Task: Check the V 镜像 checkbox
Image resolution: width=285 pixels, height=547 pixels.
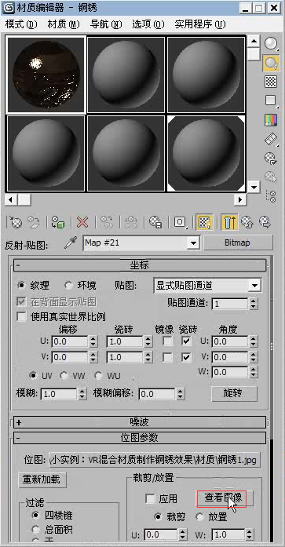Action: click(168, 357)
